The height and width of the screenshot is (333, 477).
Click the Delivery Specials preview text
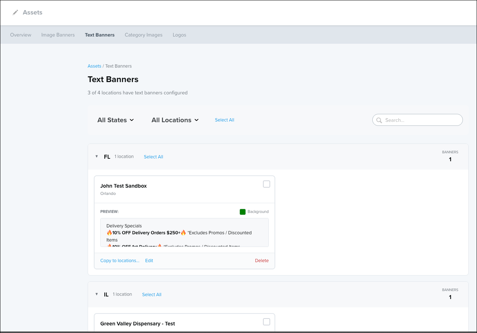point(124,226)
